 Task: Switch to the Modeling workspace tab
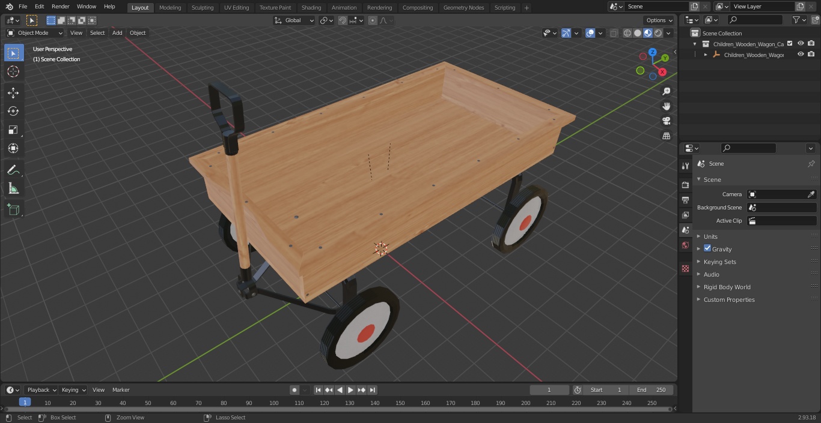pyautogui.click(x=170, y=8)
